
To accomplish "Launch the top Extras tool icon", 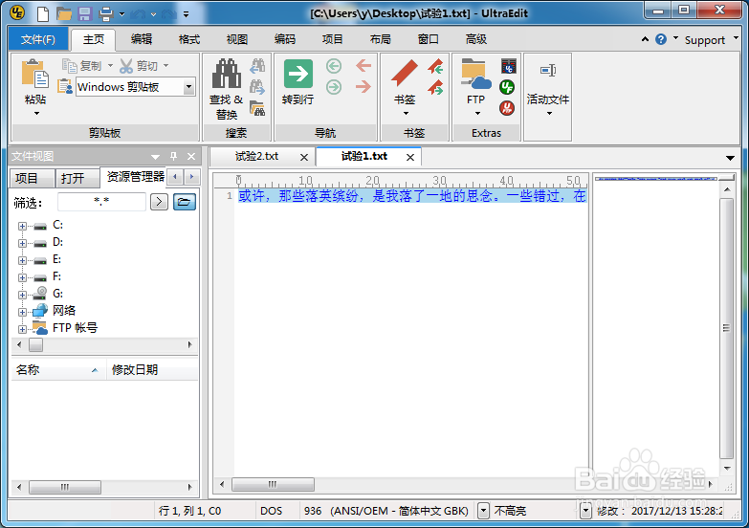I will click(508, 66).
